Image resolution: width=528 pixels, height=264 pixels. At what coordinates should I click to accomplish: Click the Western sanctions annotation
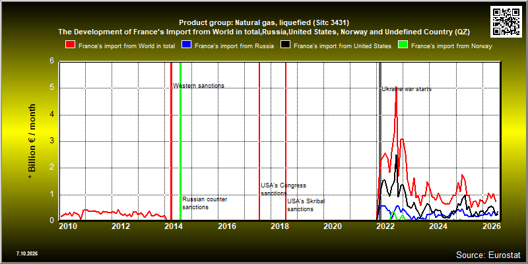pos(199,86)
